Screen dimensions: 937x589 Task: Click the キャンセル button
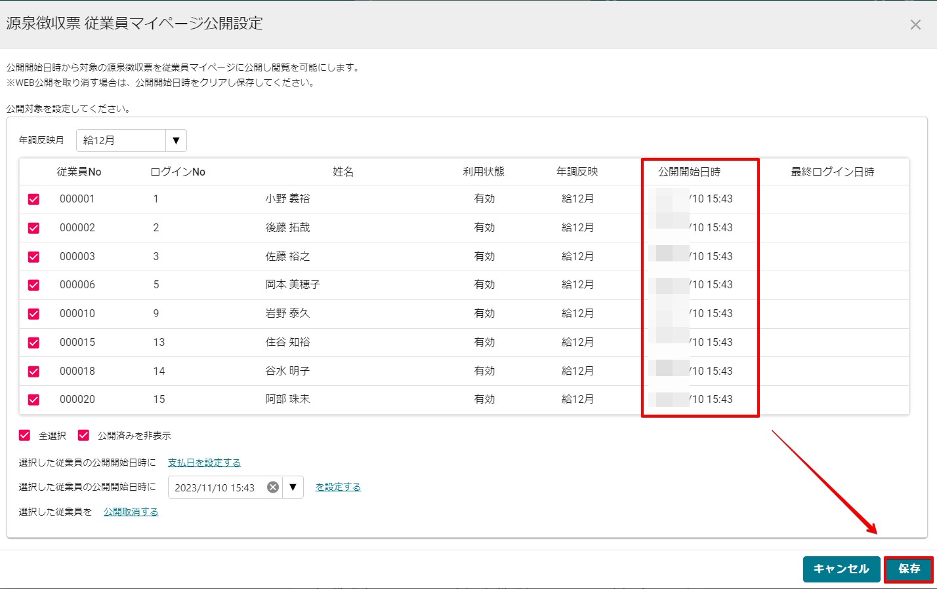(x=841, y=569)
